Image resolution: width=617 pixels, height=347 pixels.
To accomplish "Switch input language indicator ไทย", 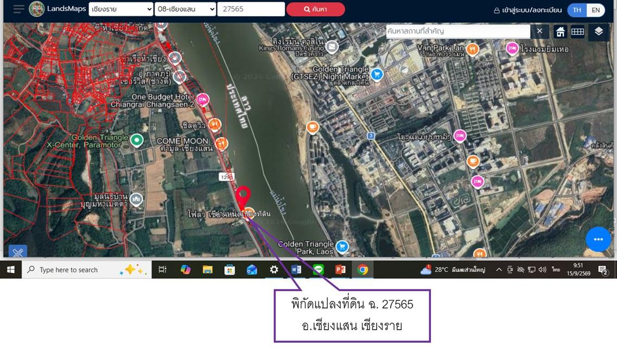I will click(x=556, y=269).
